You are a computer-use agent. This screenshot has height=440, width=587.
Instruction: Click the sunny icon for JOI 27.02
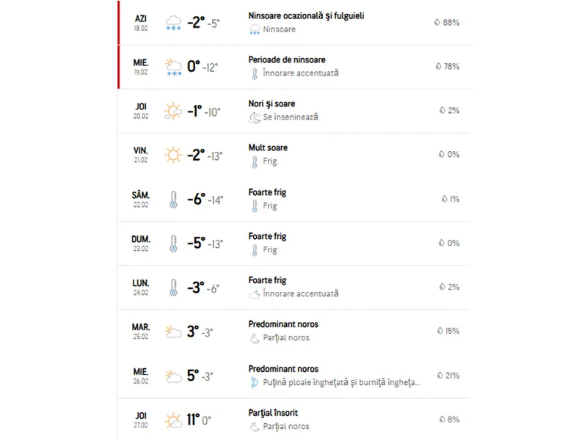click(173, 420)
